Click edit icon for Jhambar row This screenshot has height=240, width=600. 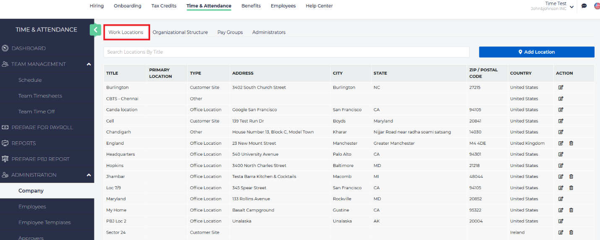pos(561,177)
